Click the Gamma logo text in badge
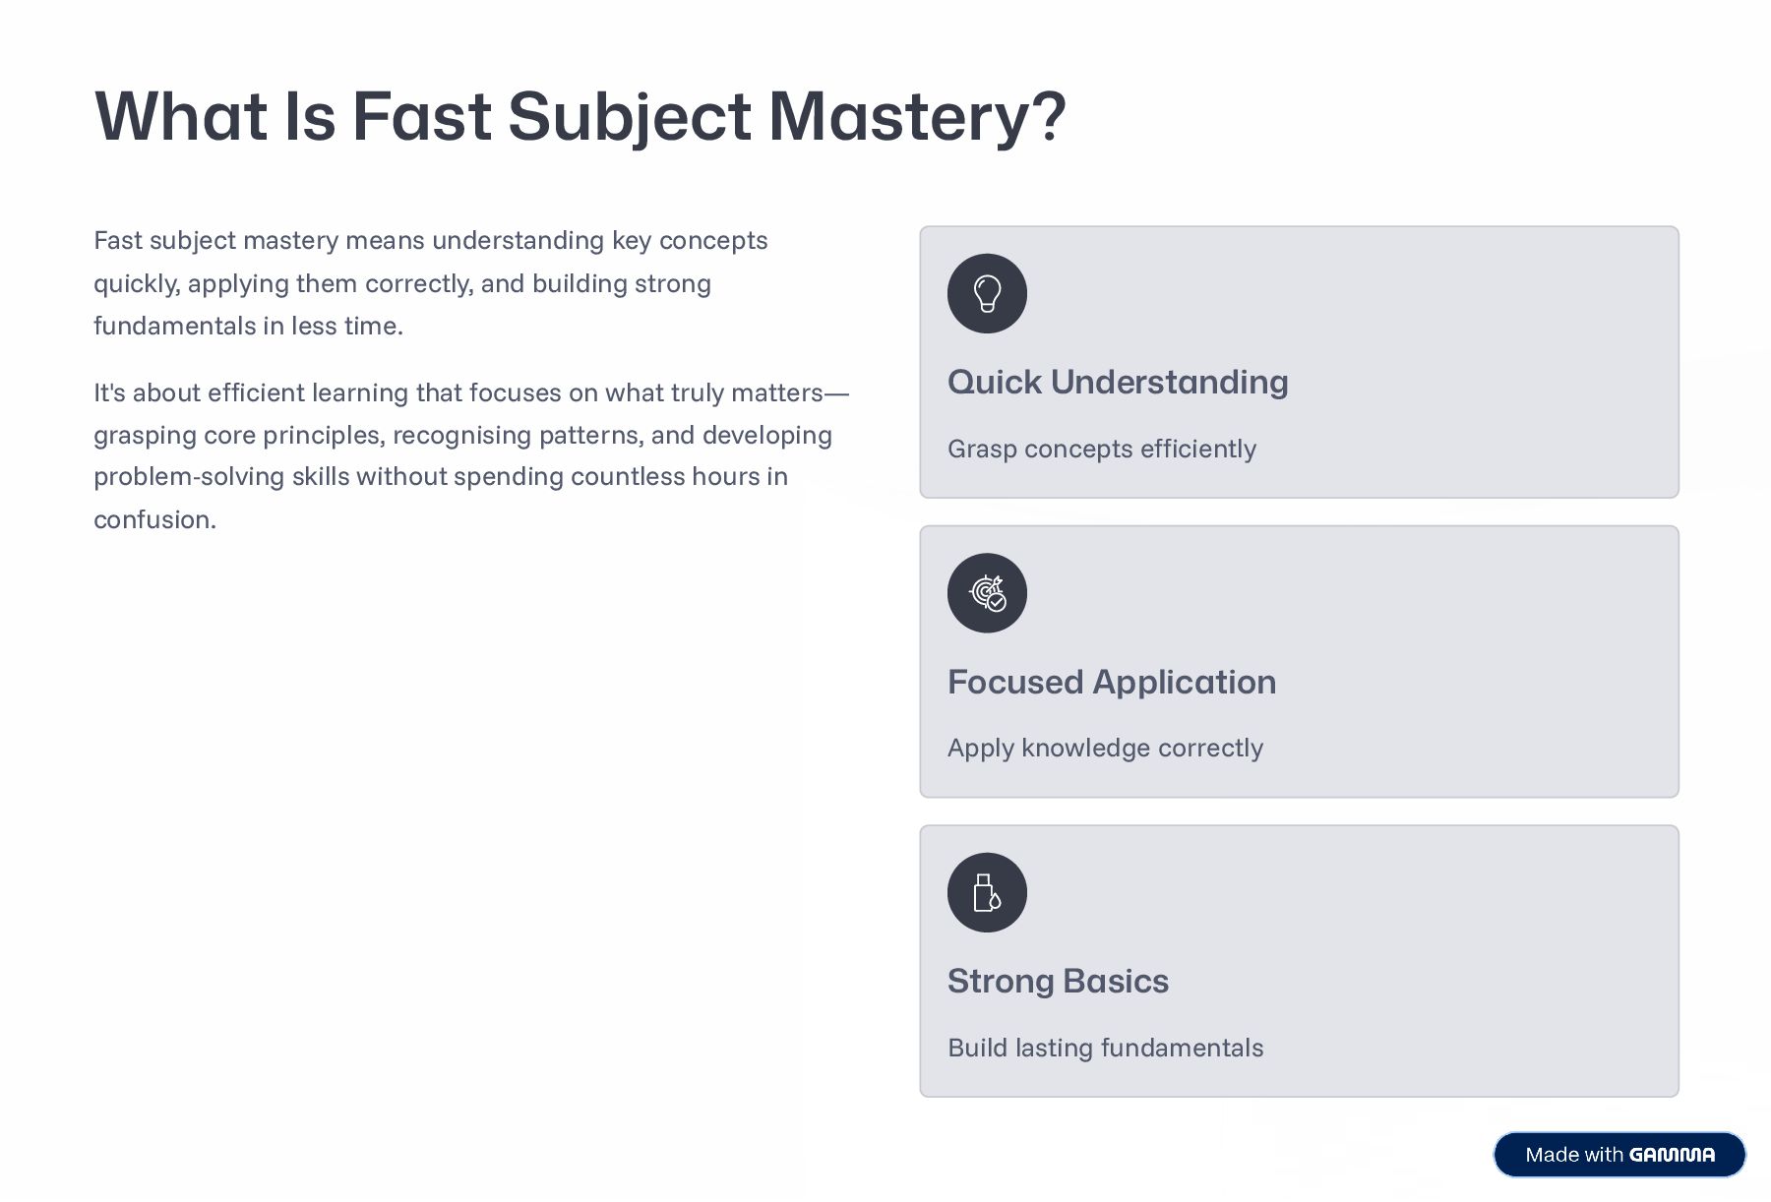This screenshot has height=1202, width=1771. pyautogui.click(x=1672, y=1155)
